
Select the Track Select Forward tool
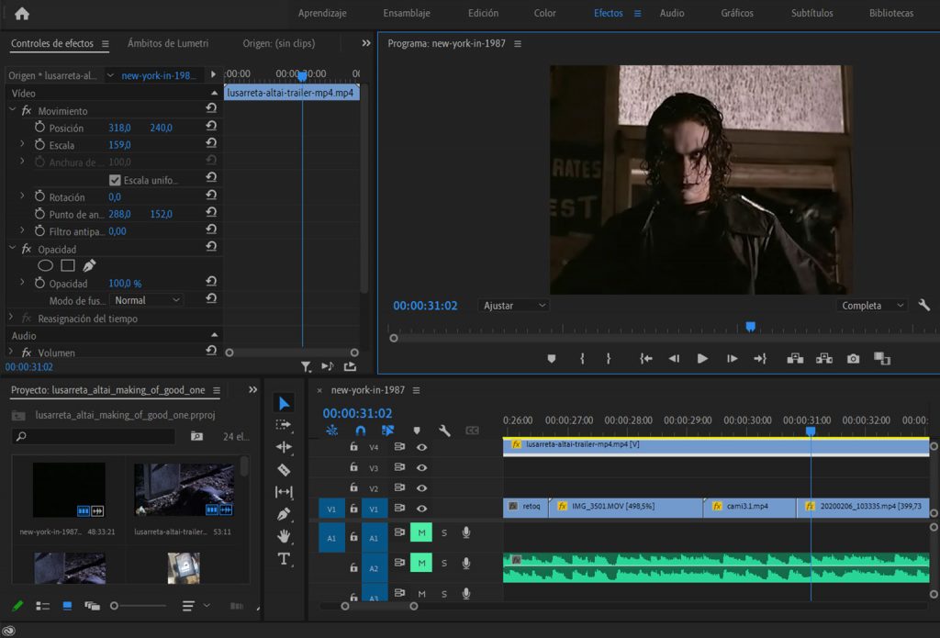(284, 424)
